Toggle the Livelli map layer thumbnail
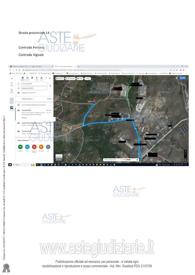195x275 pixels. (59, 158)
